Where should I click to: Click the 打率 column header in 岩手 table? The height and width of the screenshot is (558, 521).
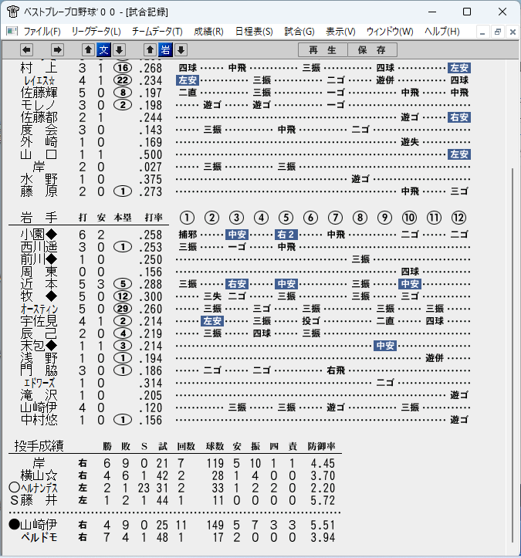coord(154,218)
